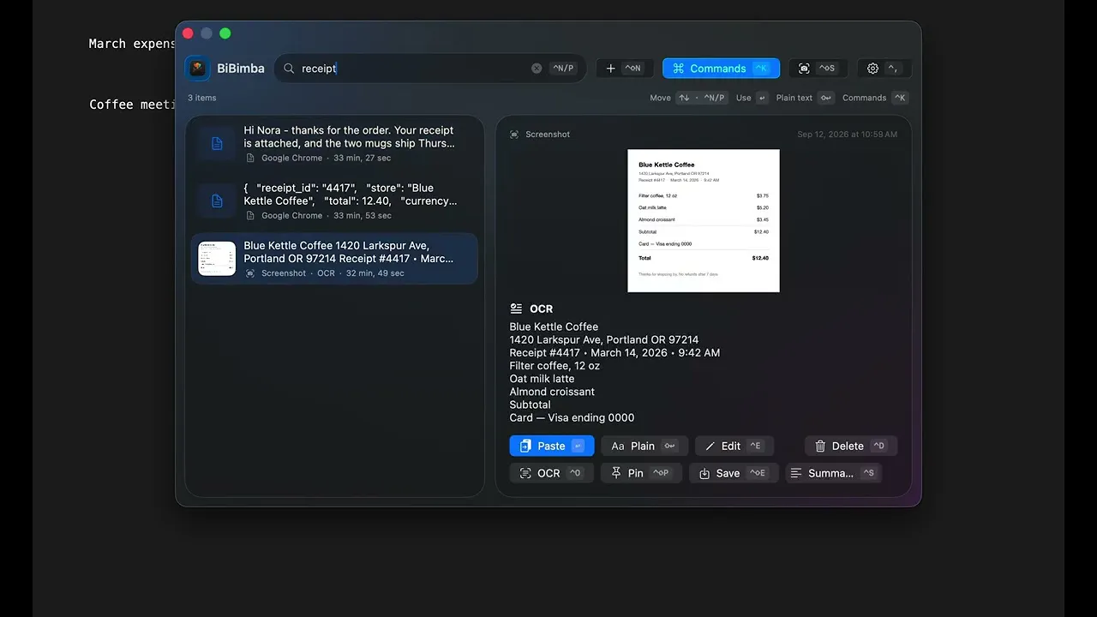Viewport: 1097px width, 617px height.
Task: Pin the selected item
Action: pos(641,473)
